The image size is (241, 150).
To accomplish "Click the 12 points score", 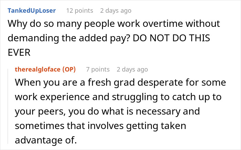I will pyautogui.click(x=80, y=11).
